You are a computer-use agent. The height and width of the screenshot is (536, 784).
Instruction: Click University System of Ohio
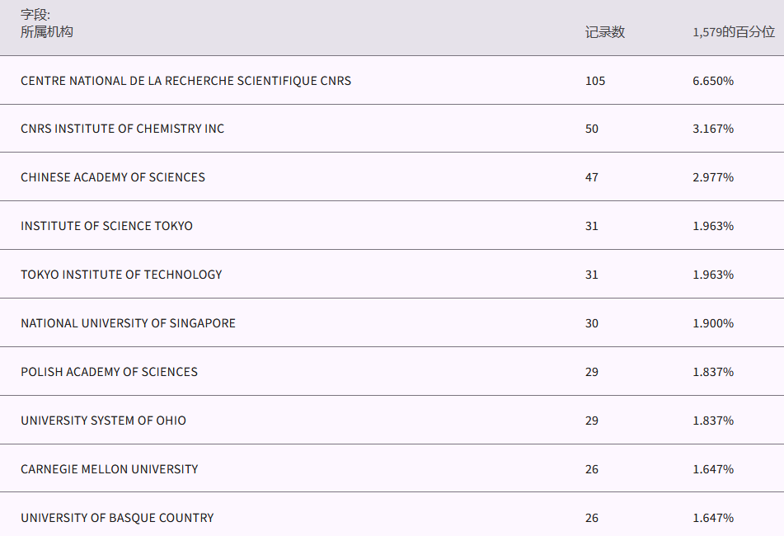click(103, 421)
